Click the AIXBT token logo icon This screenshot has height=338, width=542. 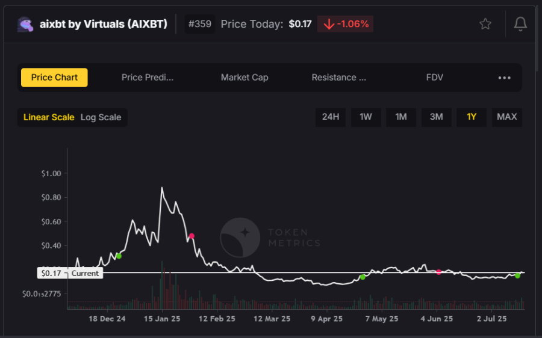pos(25,24)
